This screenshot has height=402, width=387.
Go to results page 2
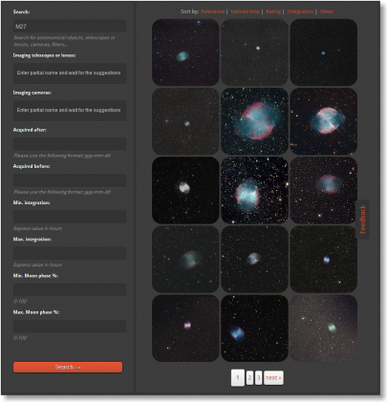click(x=249, y=378)
